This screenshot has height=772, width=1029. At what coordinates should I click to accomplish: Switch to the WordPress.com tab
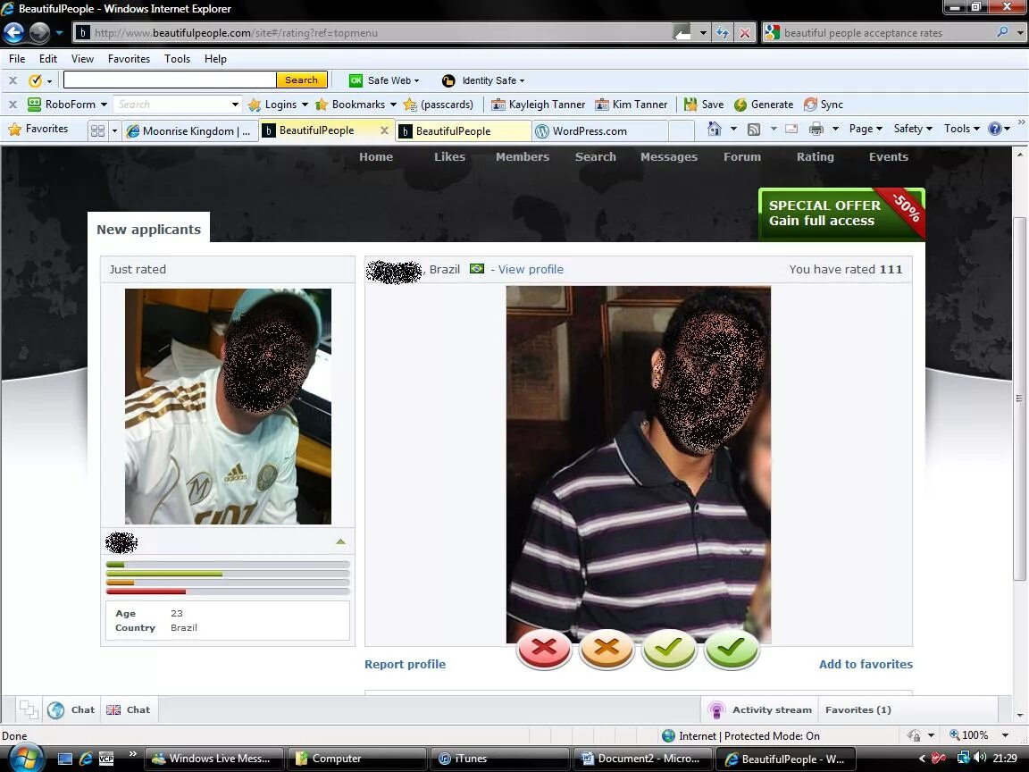pos(600,130)
